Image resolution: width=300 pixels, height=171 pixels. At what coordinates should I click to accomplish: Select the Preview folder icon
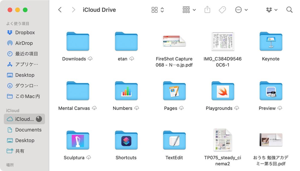coord(271,91)
